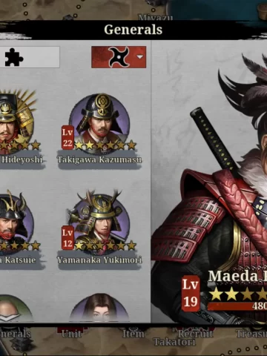Select Yamanaka Yukimori portrait

coord(99,220)
